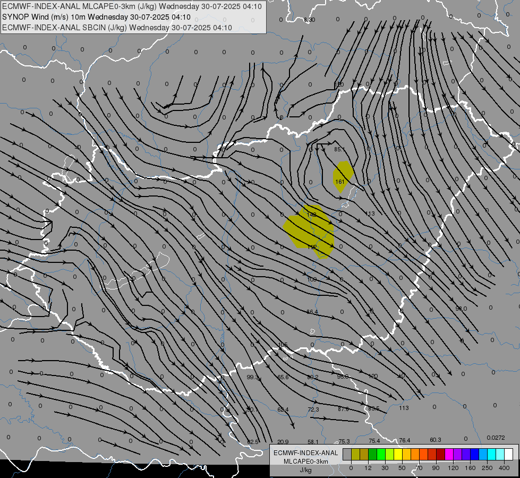The image size is (520, 478).
Task: Click the map value '72.3'
Action: pyautogui.click(x=313, y=409)
